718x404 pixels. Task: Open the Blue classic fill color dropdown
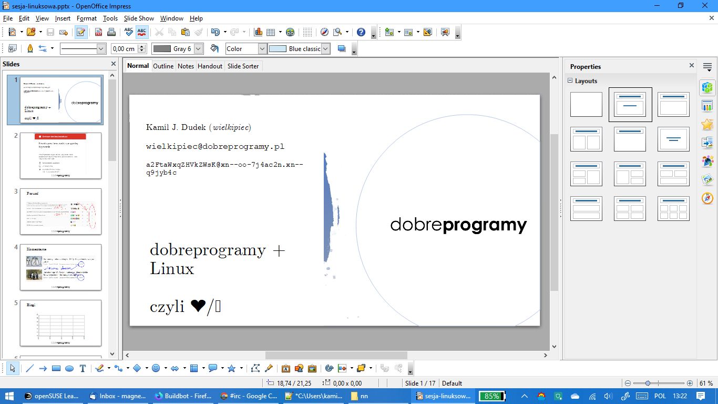click(325, 48)
